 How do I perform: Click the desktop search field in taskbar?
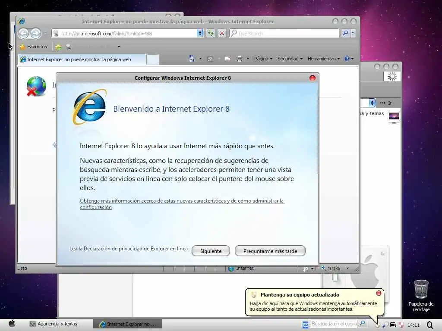tap(334, 324)
